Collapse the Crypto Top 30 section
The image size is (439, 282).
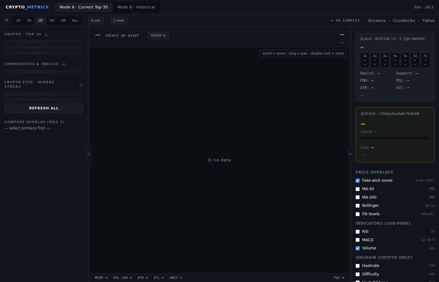[x=46, y=34]
